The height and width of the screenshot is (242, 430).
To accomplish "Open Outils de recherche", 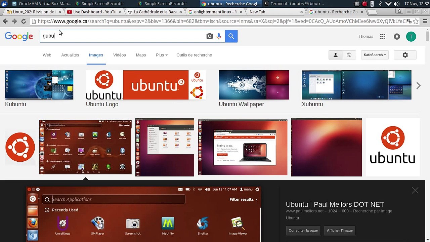I will coord(194,55).
